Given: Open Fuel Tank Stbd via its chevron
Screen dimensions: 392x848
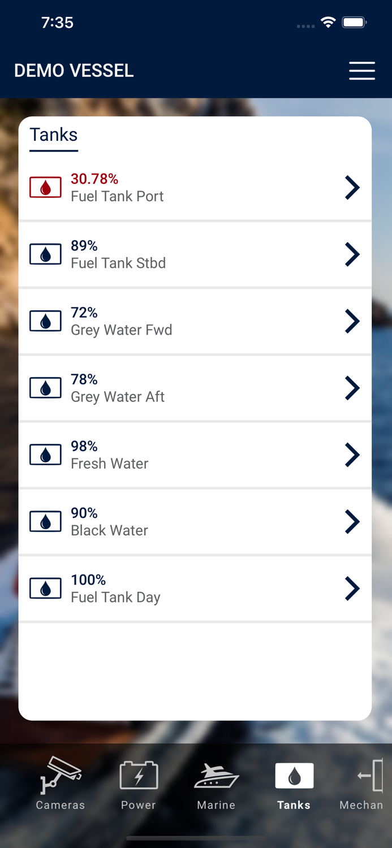Looking at the screenshot, I should point(352,254).
